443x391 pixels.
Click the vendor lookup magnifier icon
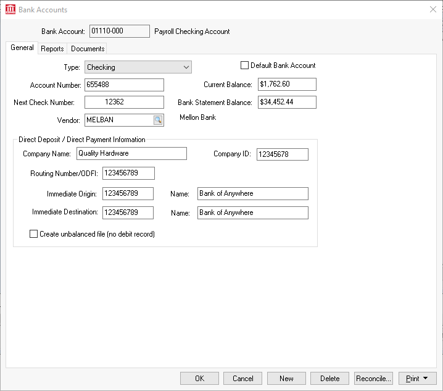(x=158, y=120)
